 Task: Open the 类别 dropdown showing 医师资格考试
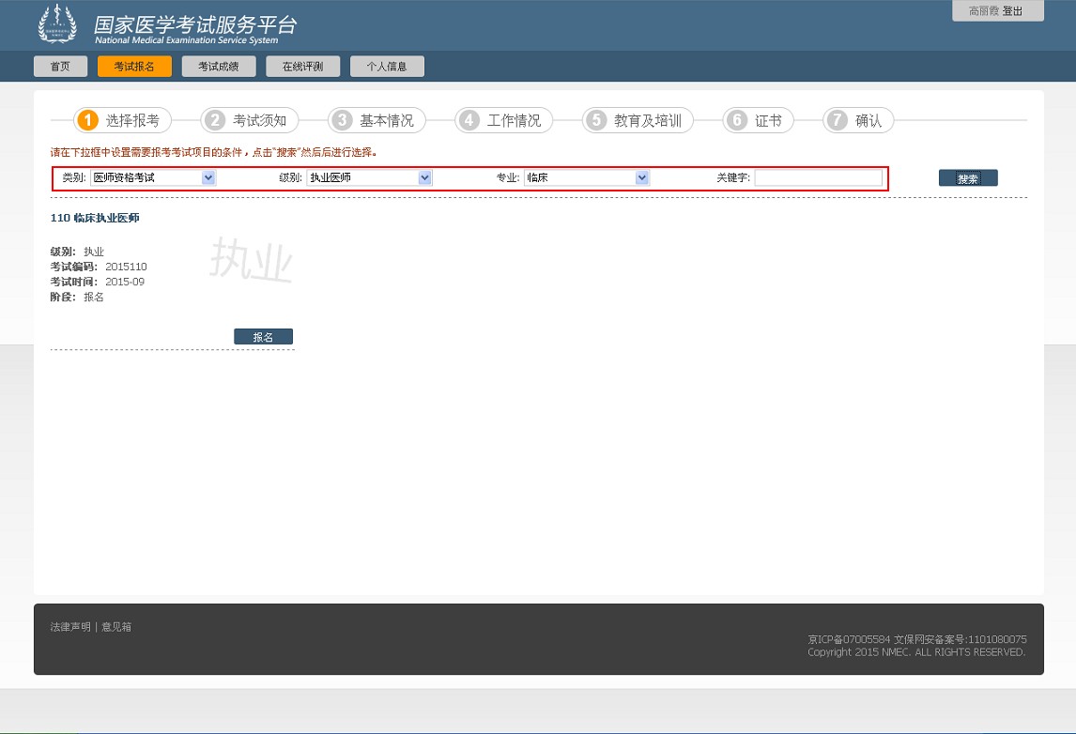point(153,177)
